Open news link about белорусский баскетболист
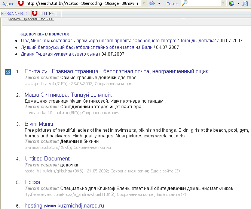This screenshot has width=251, height=209. (x=87, y=47)
